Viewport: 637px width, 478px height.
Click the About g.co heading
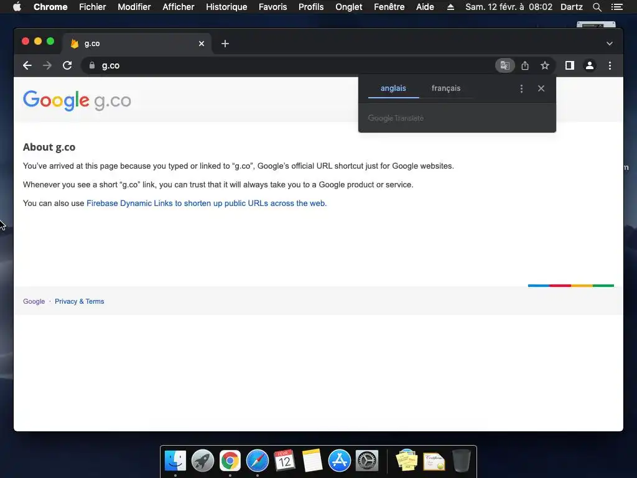[x=49, y=147]
